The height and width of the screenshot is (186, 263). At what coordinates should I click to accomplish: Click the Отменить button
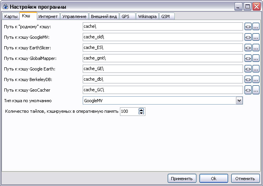[245, 179]
